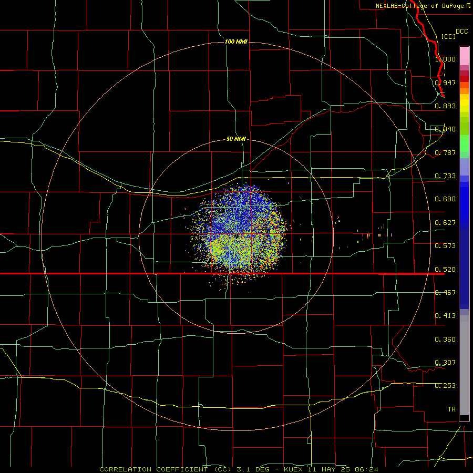Click the 0.573 legend value
Viewport: 473px width, 473px height.
pos(445,246)
